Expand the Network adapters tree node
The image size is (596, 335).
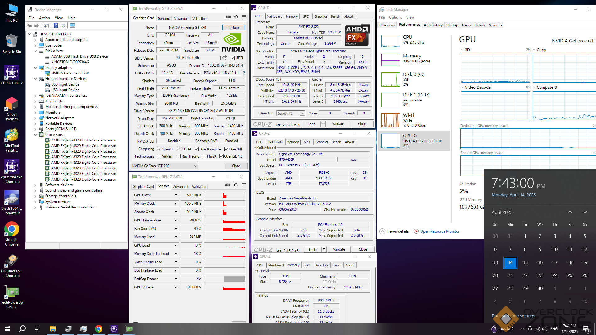pyautogui.click(x=35, y=118)
